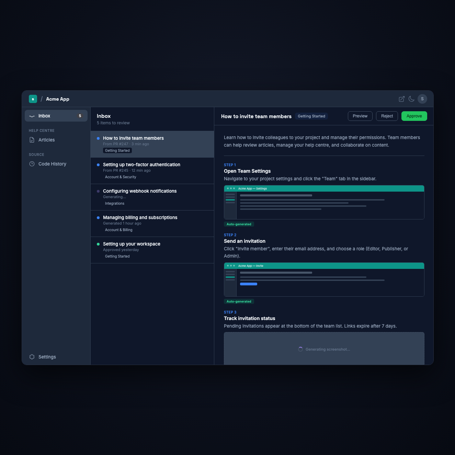455x455 pixels.
Task: Select 'Setting up your workspace' item
Action: coord(152,250)
